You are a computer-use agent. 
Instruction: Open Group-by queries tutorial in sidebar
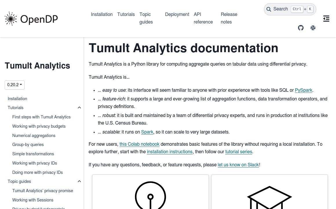point(28,145)
